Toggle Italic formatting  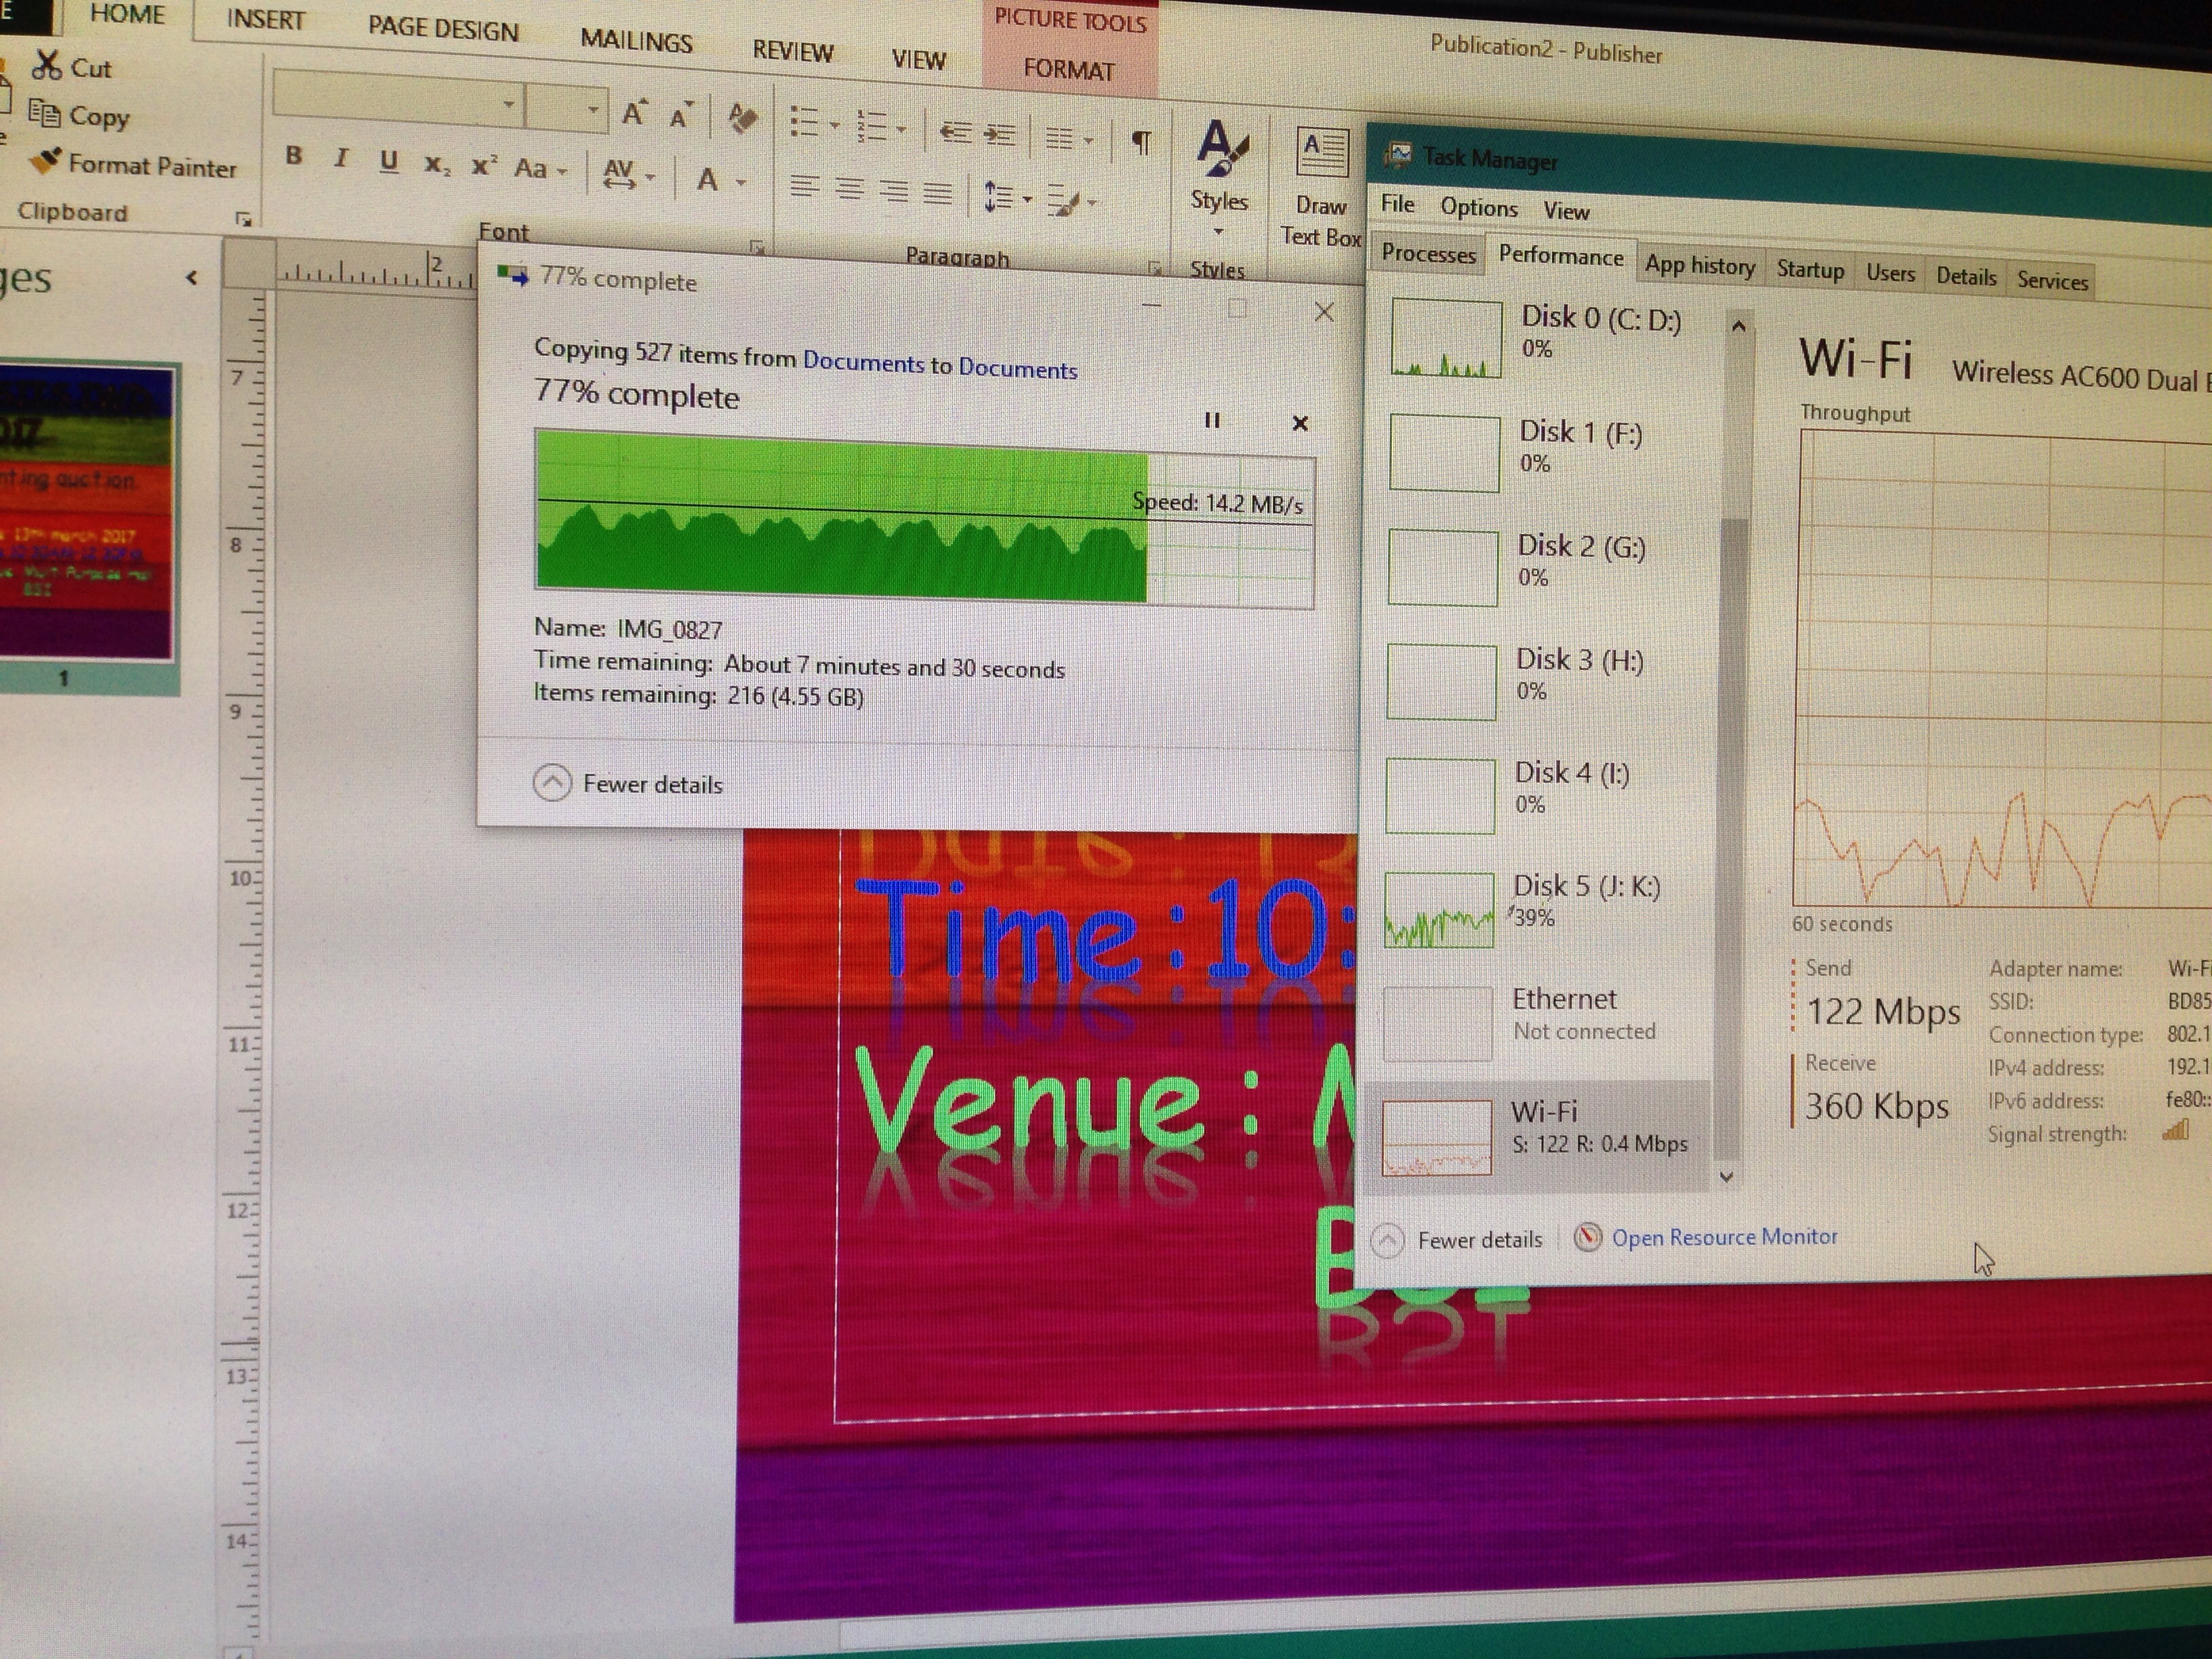point(341,158)
